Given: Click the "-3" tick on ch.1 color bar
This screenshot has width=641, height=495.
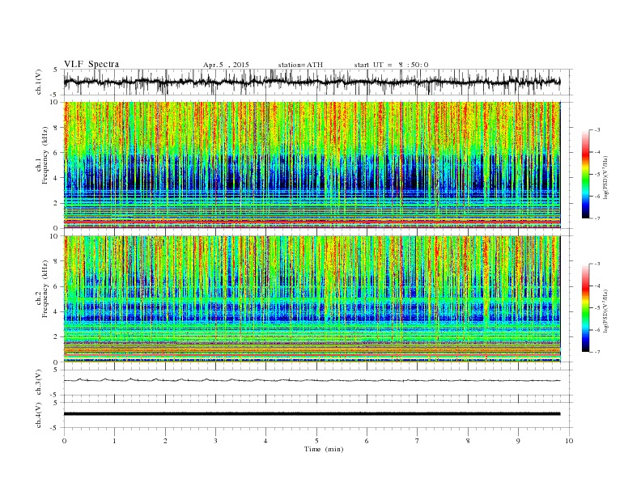Looking at the screenshot, I should [596, 130].
